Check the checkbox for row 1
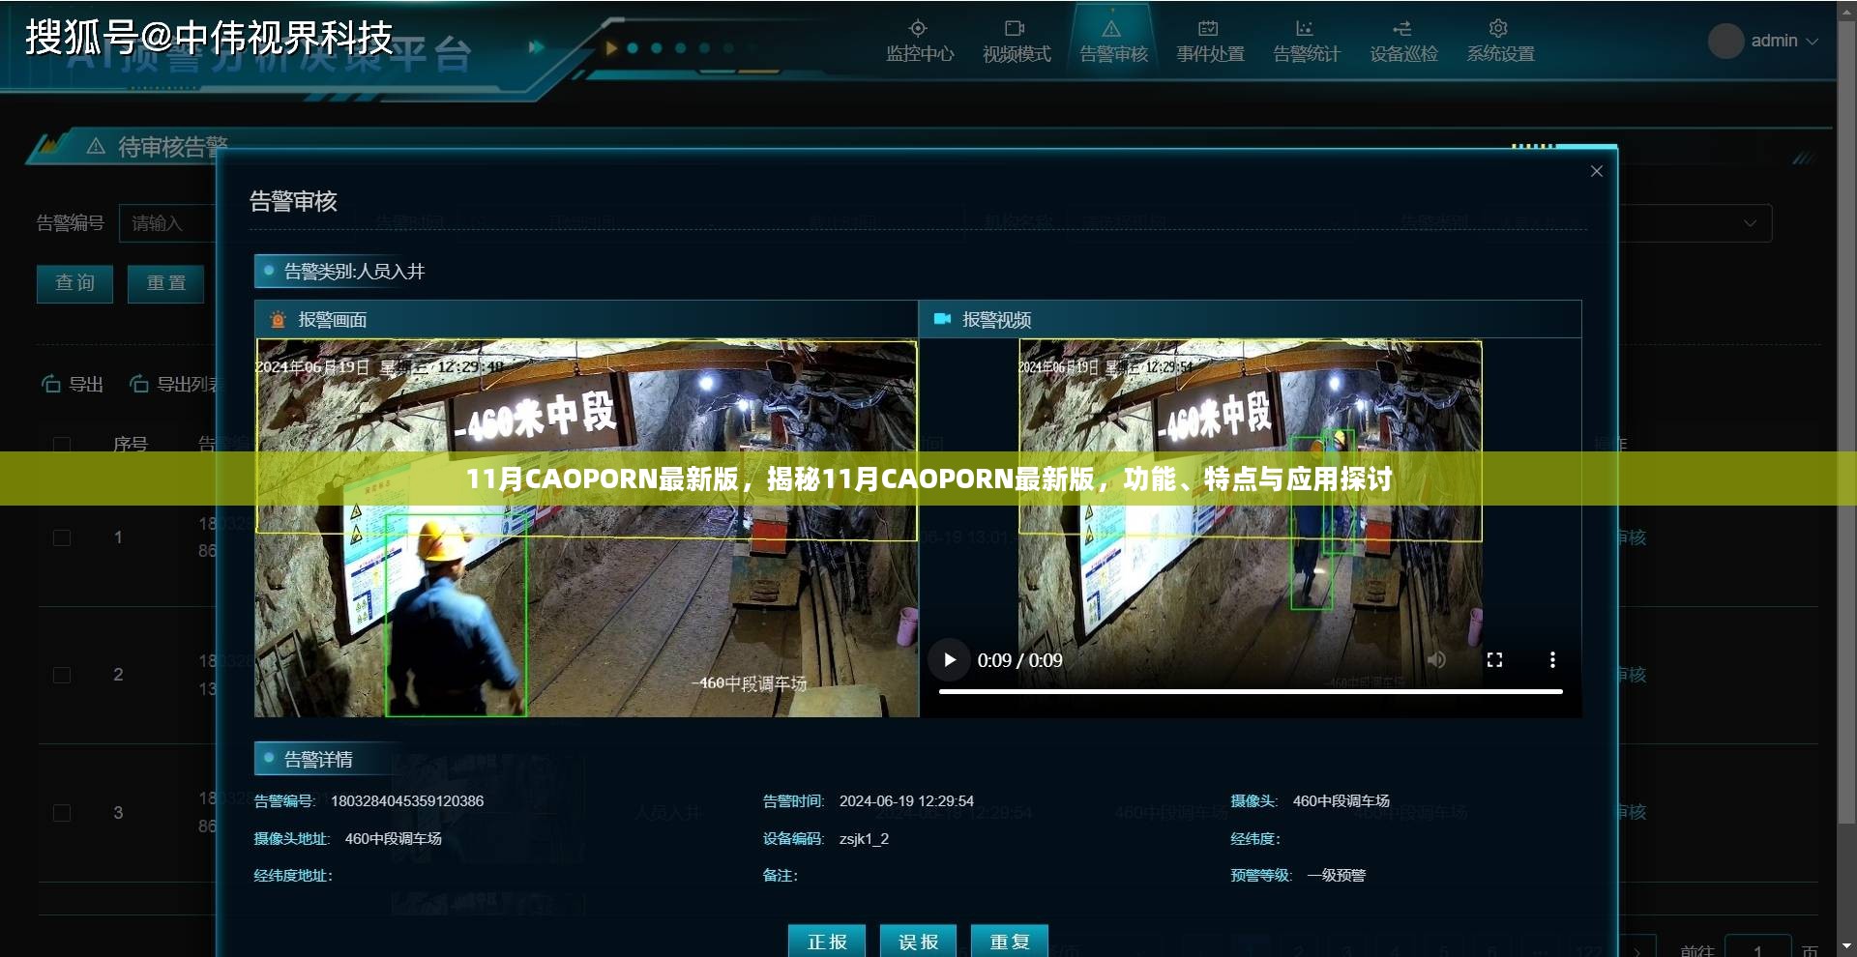The image size is (1857, 957). click(62, 537)
